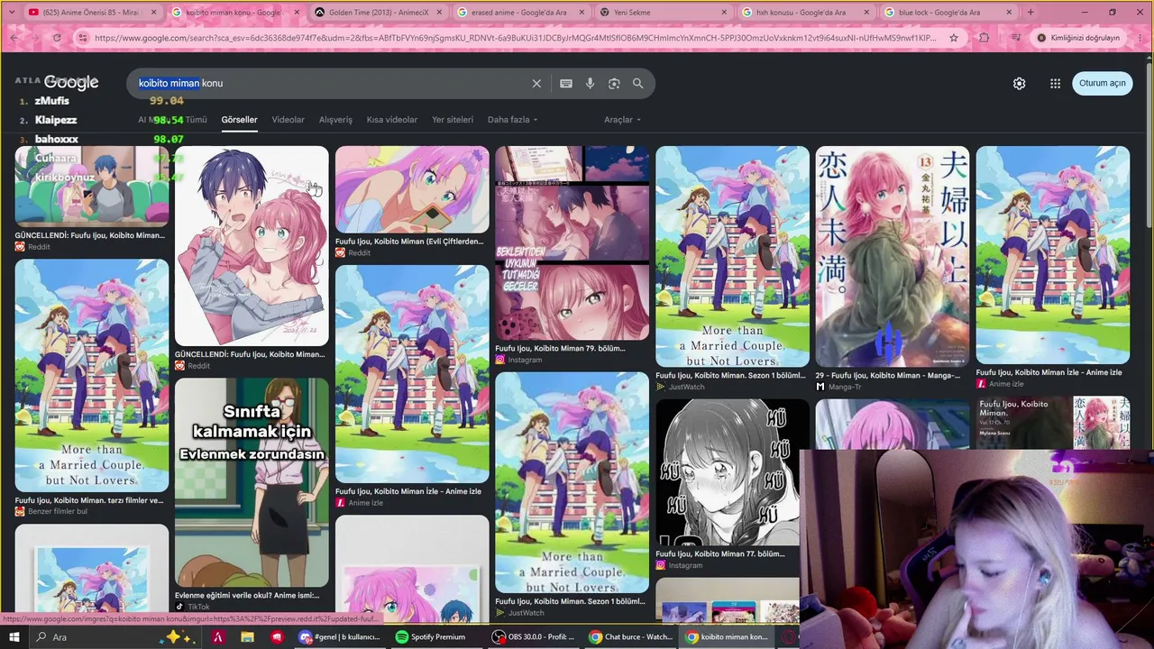Screen dimensions: 1154x649
Task: Start voice search with the microphone icon
Action: pos(590,83)
